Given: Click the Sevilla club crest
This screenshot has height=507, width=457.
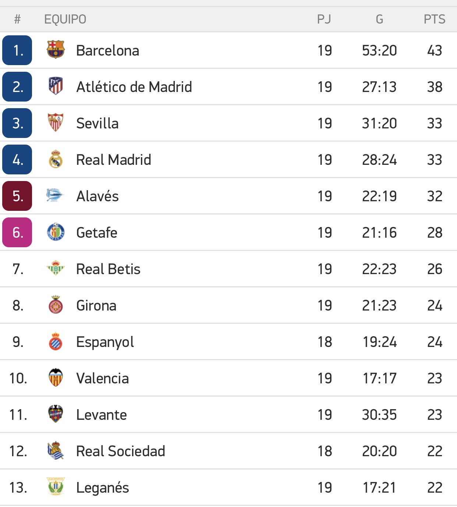Looking at the screenshot, I should (56, 123).
